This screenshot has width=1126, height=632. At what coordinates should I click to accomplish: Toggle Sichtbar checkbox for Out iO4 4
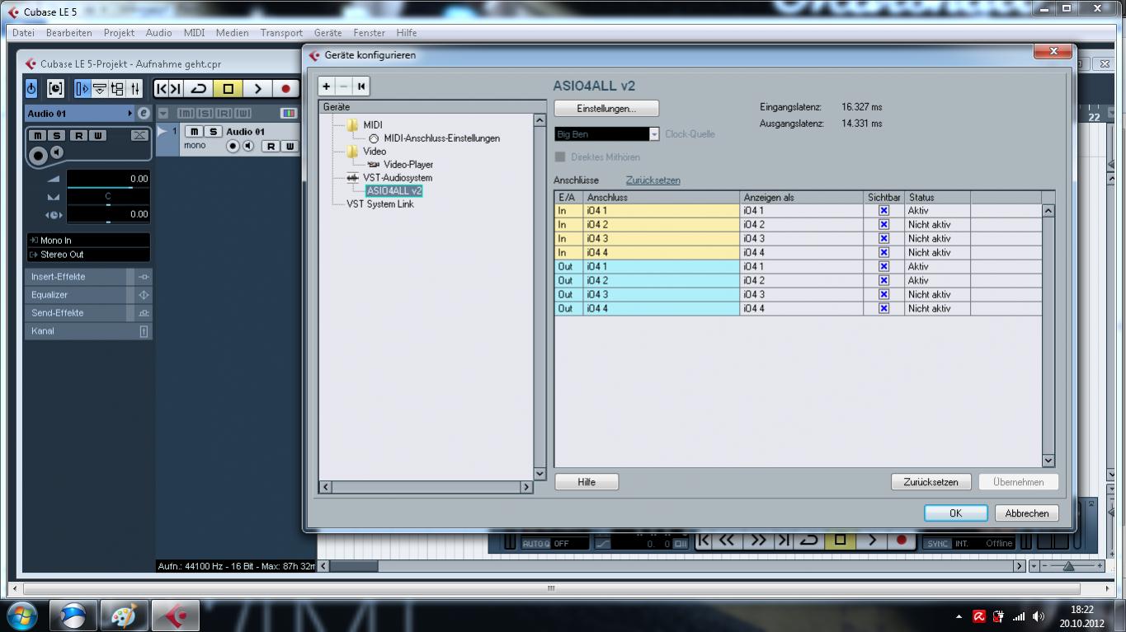pyautogui.click(x=883, y=309)
